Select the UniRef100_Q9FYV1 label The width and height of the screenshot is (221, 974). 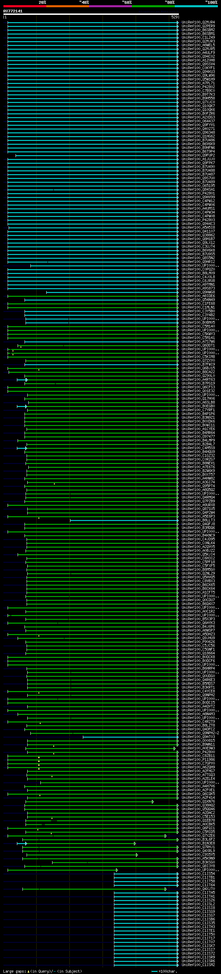coord(198,125)
